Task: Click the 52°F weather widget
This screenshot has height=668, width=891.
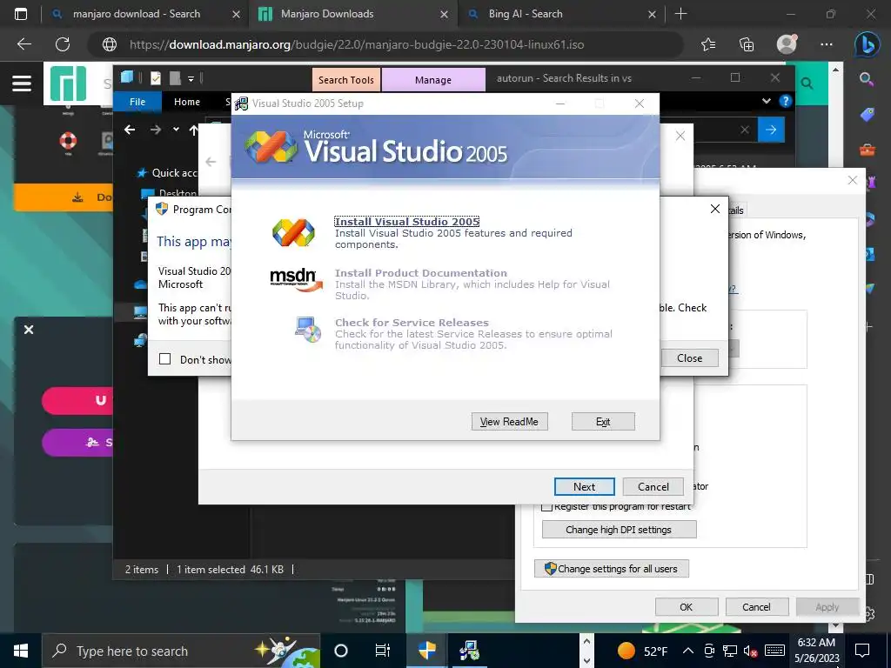Action: pyautogui.click(x=642, y=651)
